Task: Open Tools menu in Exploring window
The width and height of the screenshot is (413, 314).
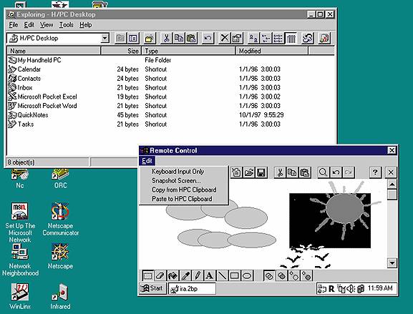Action: pos(66,25)
